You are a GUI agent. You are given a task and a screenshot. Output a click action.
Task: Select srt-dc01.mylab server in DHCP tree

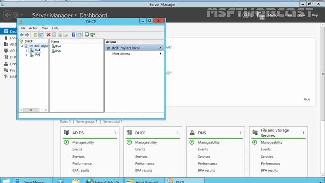[39, 46]
